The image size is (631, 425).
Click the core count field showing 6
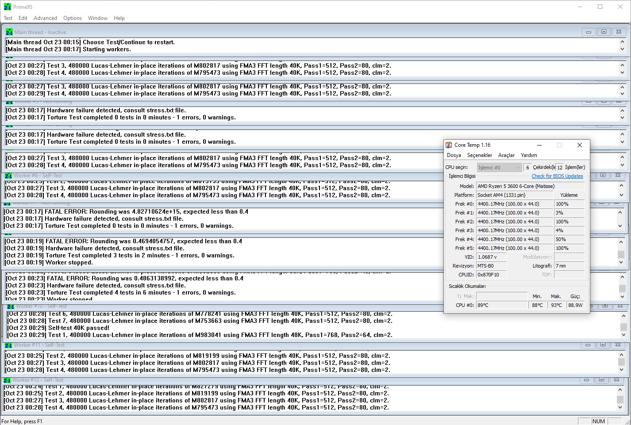pos(527,168)
